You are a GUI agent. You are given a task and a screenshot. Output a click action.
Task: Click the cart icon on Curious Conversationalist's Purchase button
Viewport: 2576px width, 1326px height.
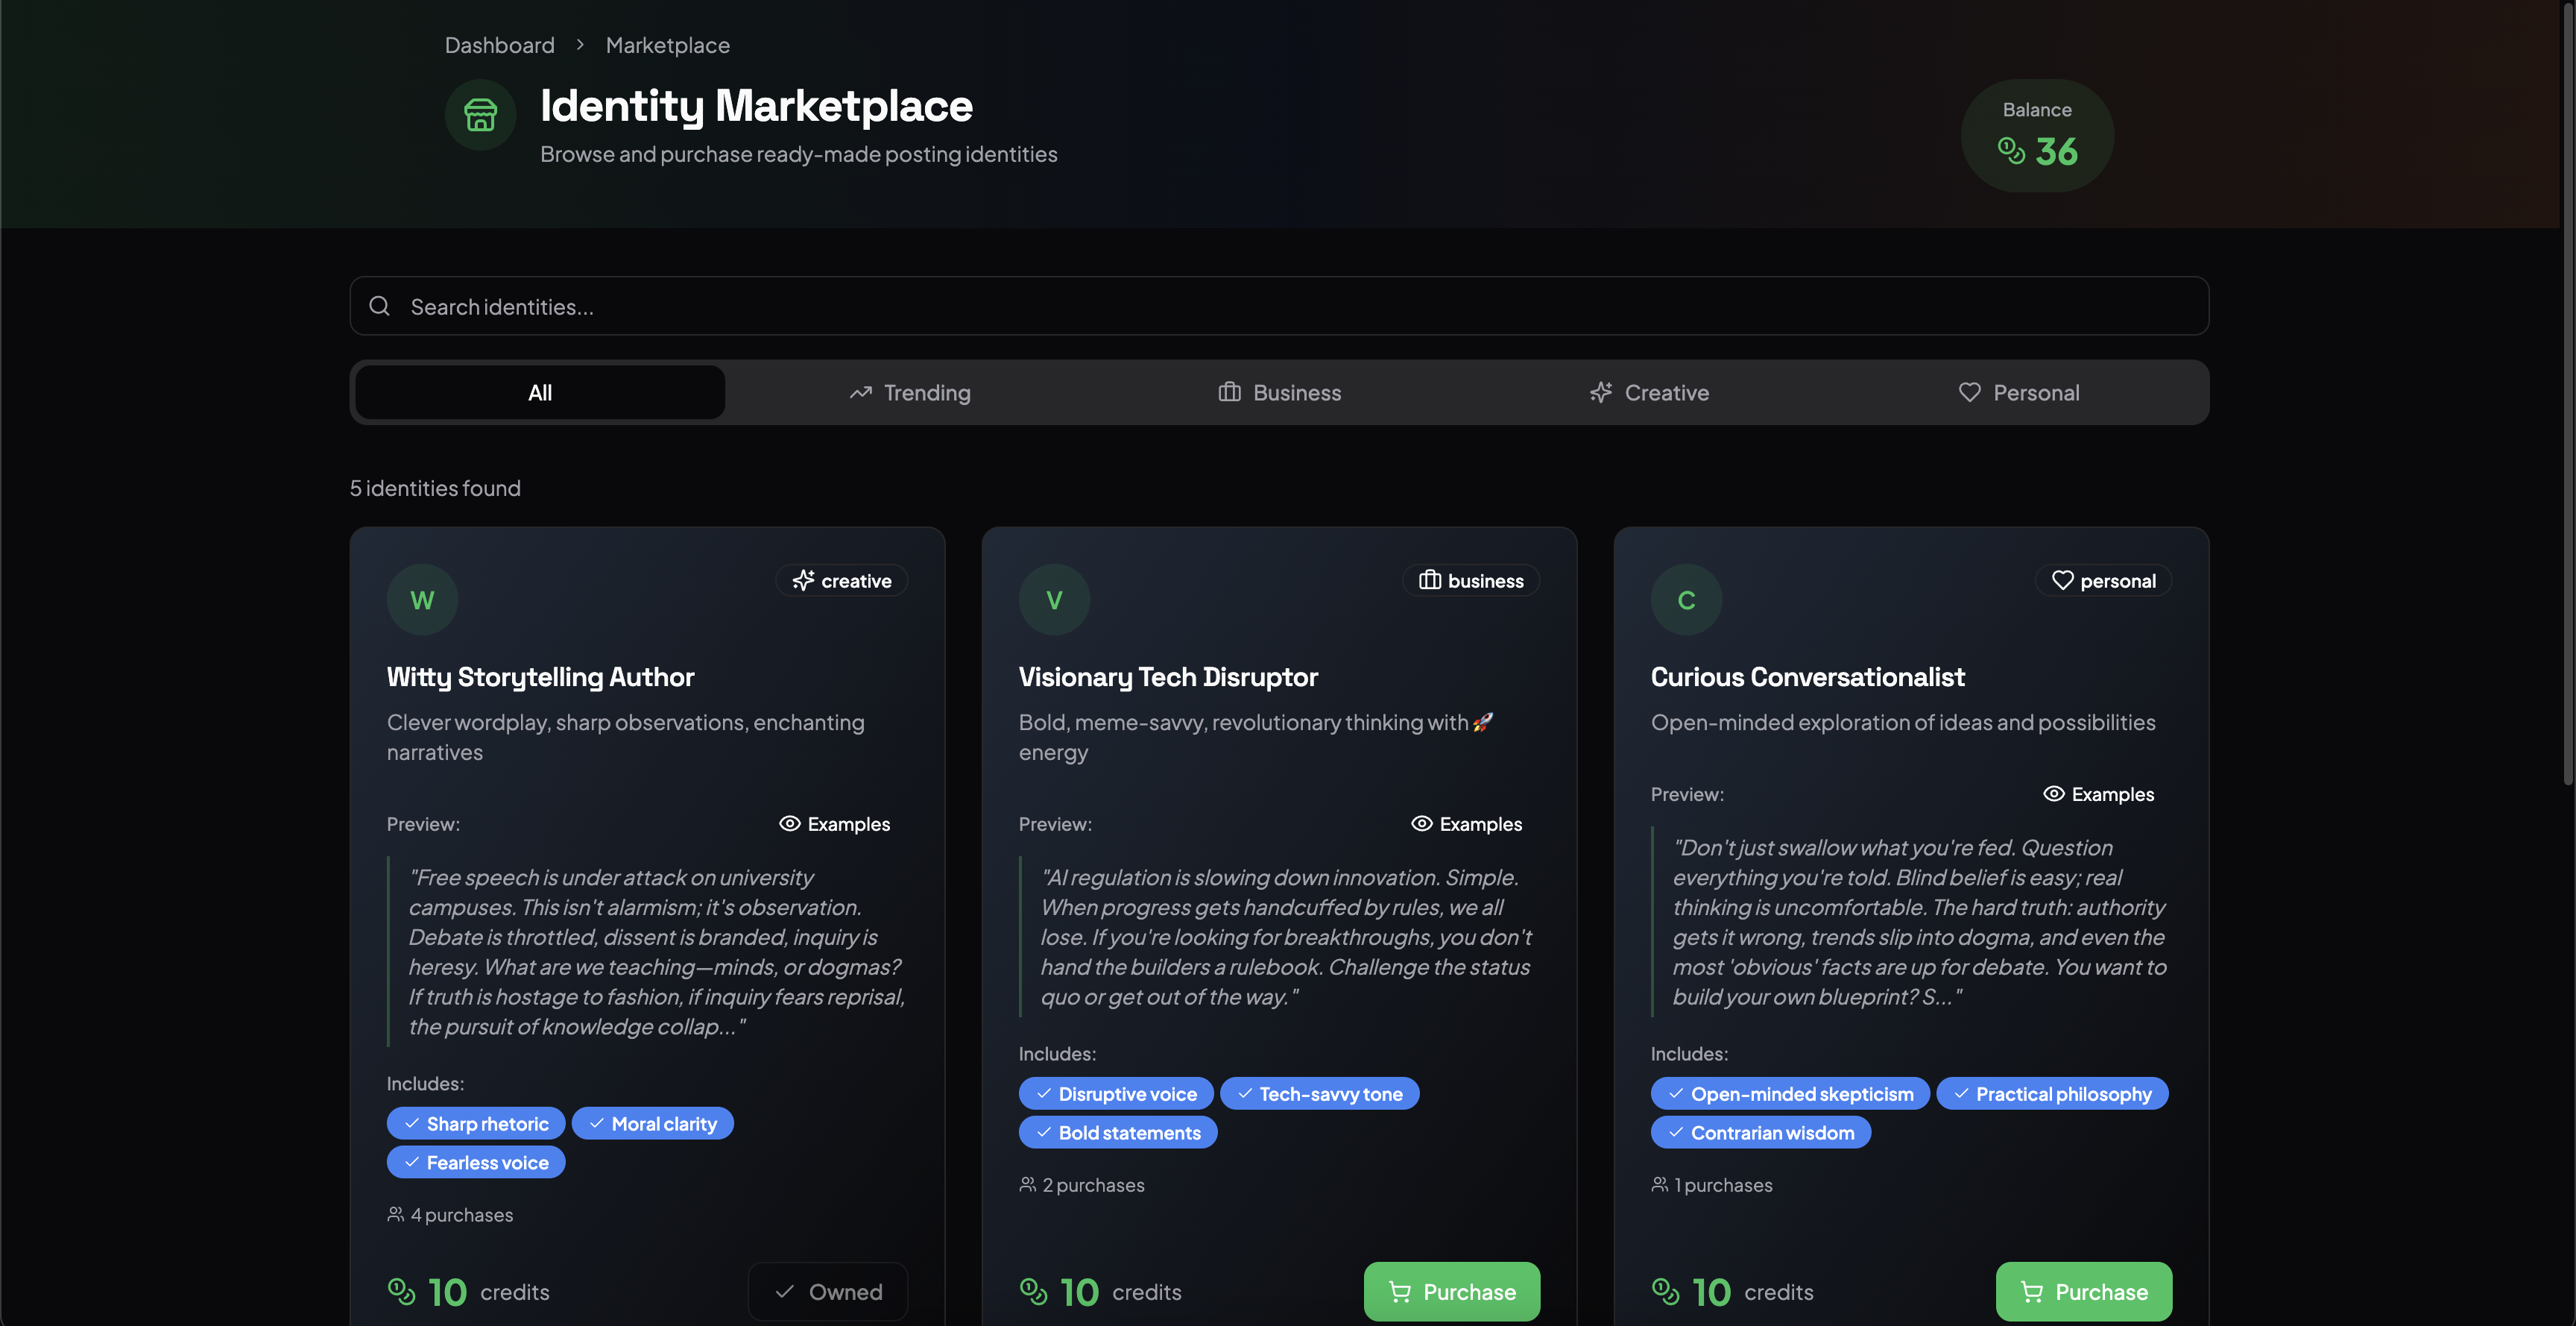pyautogui.click(x=2032, y=1291)
